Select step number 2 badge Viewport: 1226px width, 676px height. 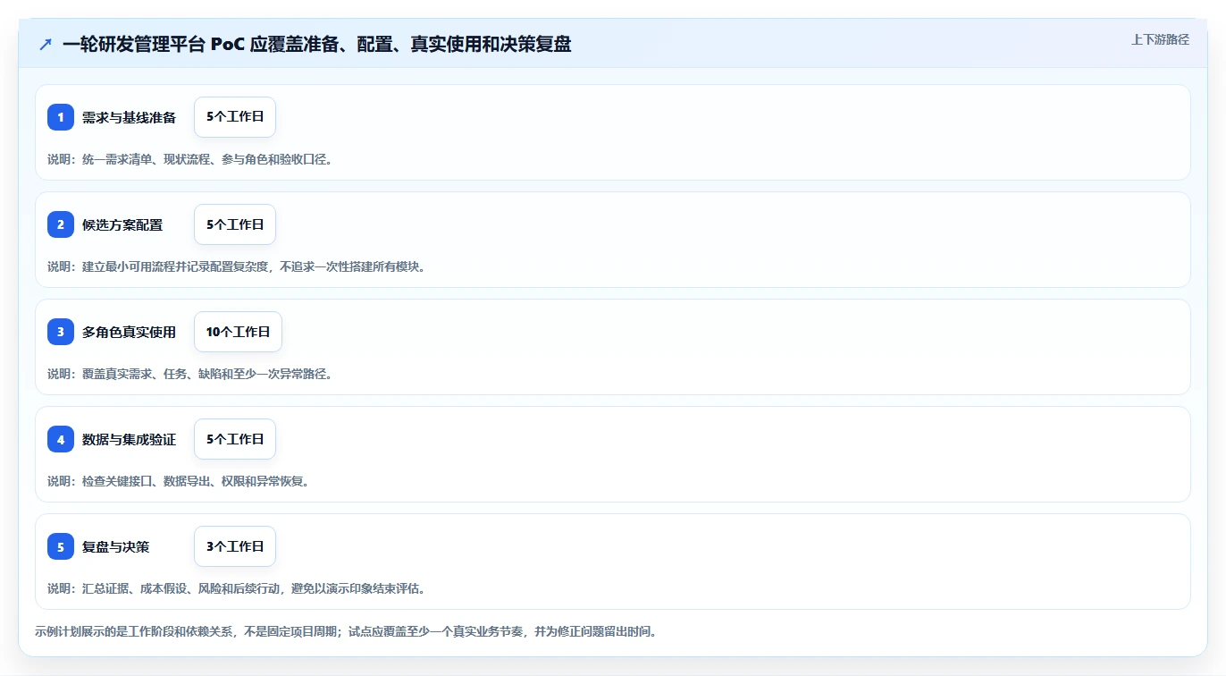click(x=61, y=224)
